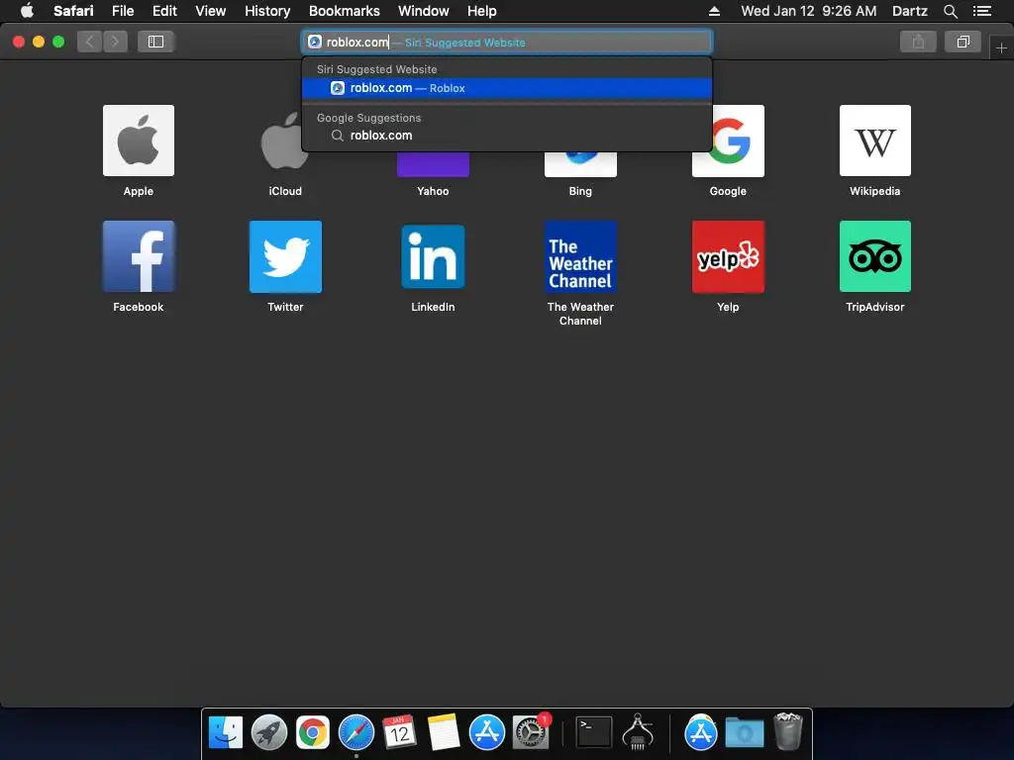Open the Apple favorite tile
Image resolution: width=1014 pixels, height=760 pixels.
coord(139,141)
